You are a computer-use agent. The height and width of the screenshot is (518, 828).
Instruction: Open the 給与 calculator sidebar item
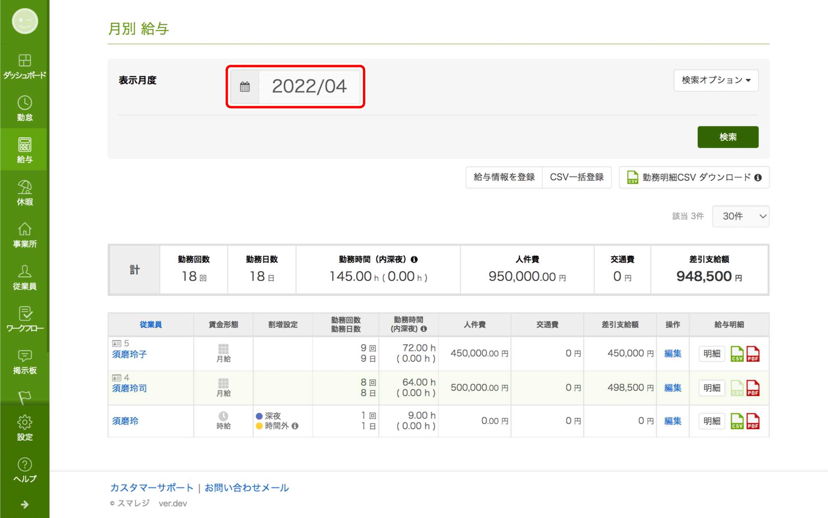click(25, 150)
